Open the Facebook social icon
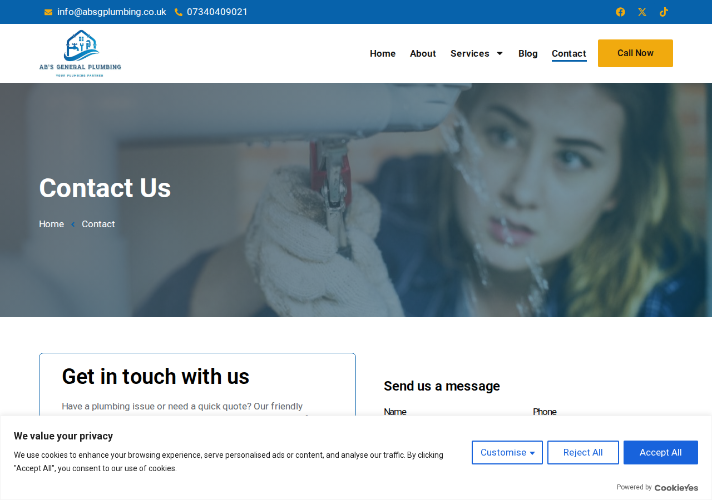This screenshot has height=500, width=712. tap(620, 12)
